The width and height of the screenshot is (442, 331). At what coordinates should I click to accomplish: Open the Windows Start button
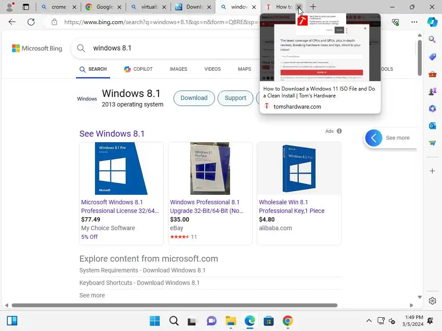click(x=155, y=321)
